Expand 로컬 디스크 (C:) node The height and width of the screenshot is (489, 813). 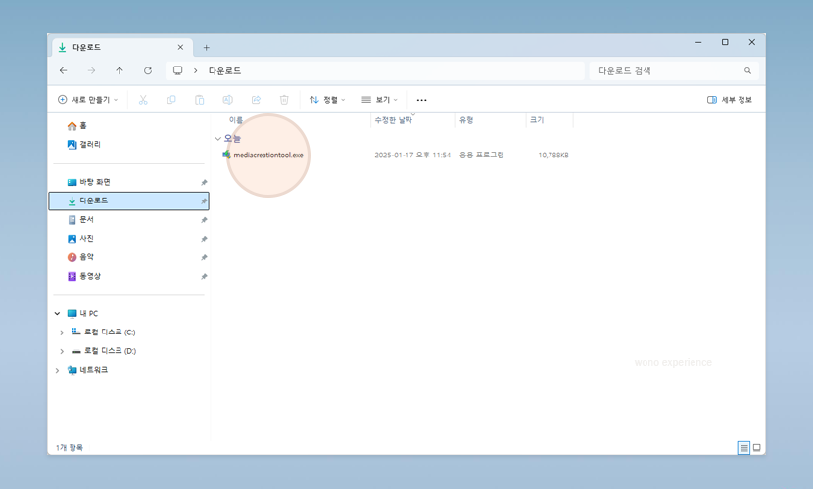[x=62, y=333]
